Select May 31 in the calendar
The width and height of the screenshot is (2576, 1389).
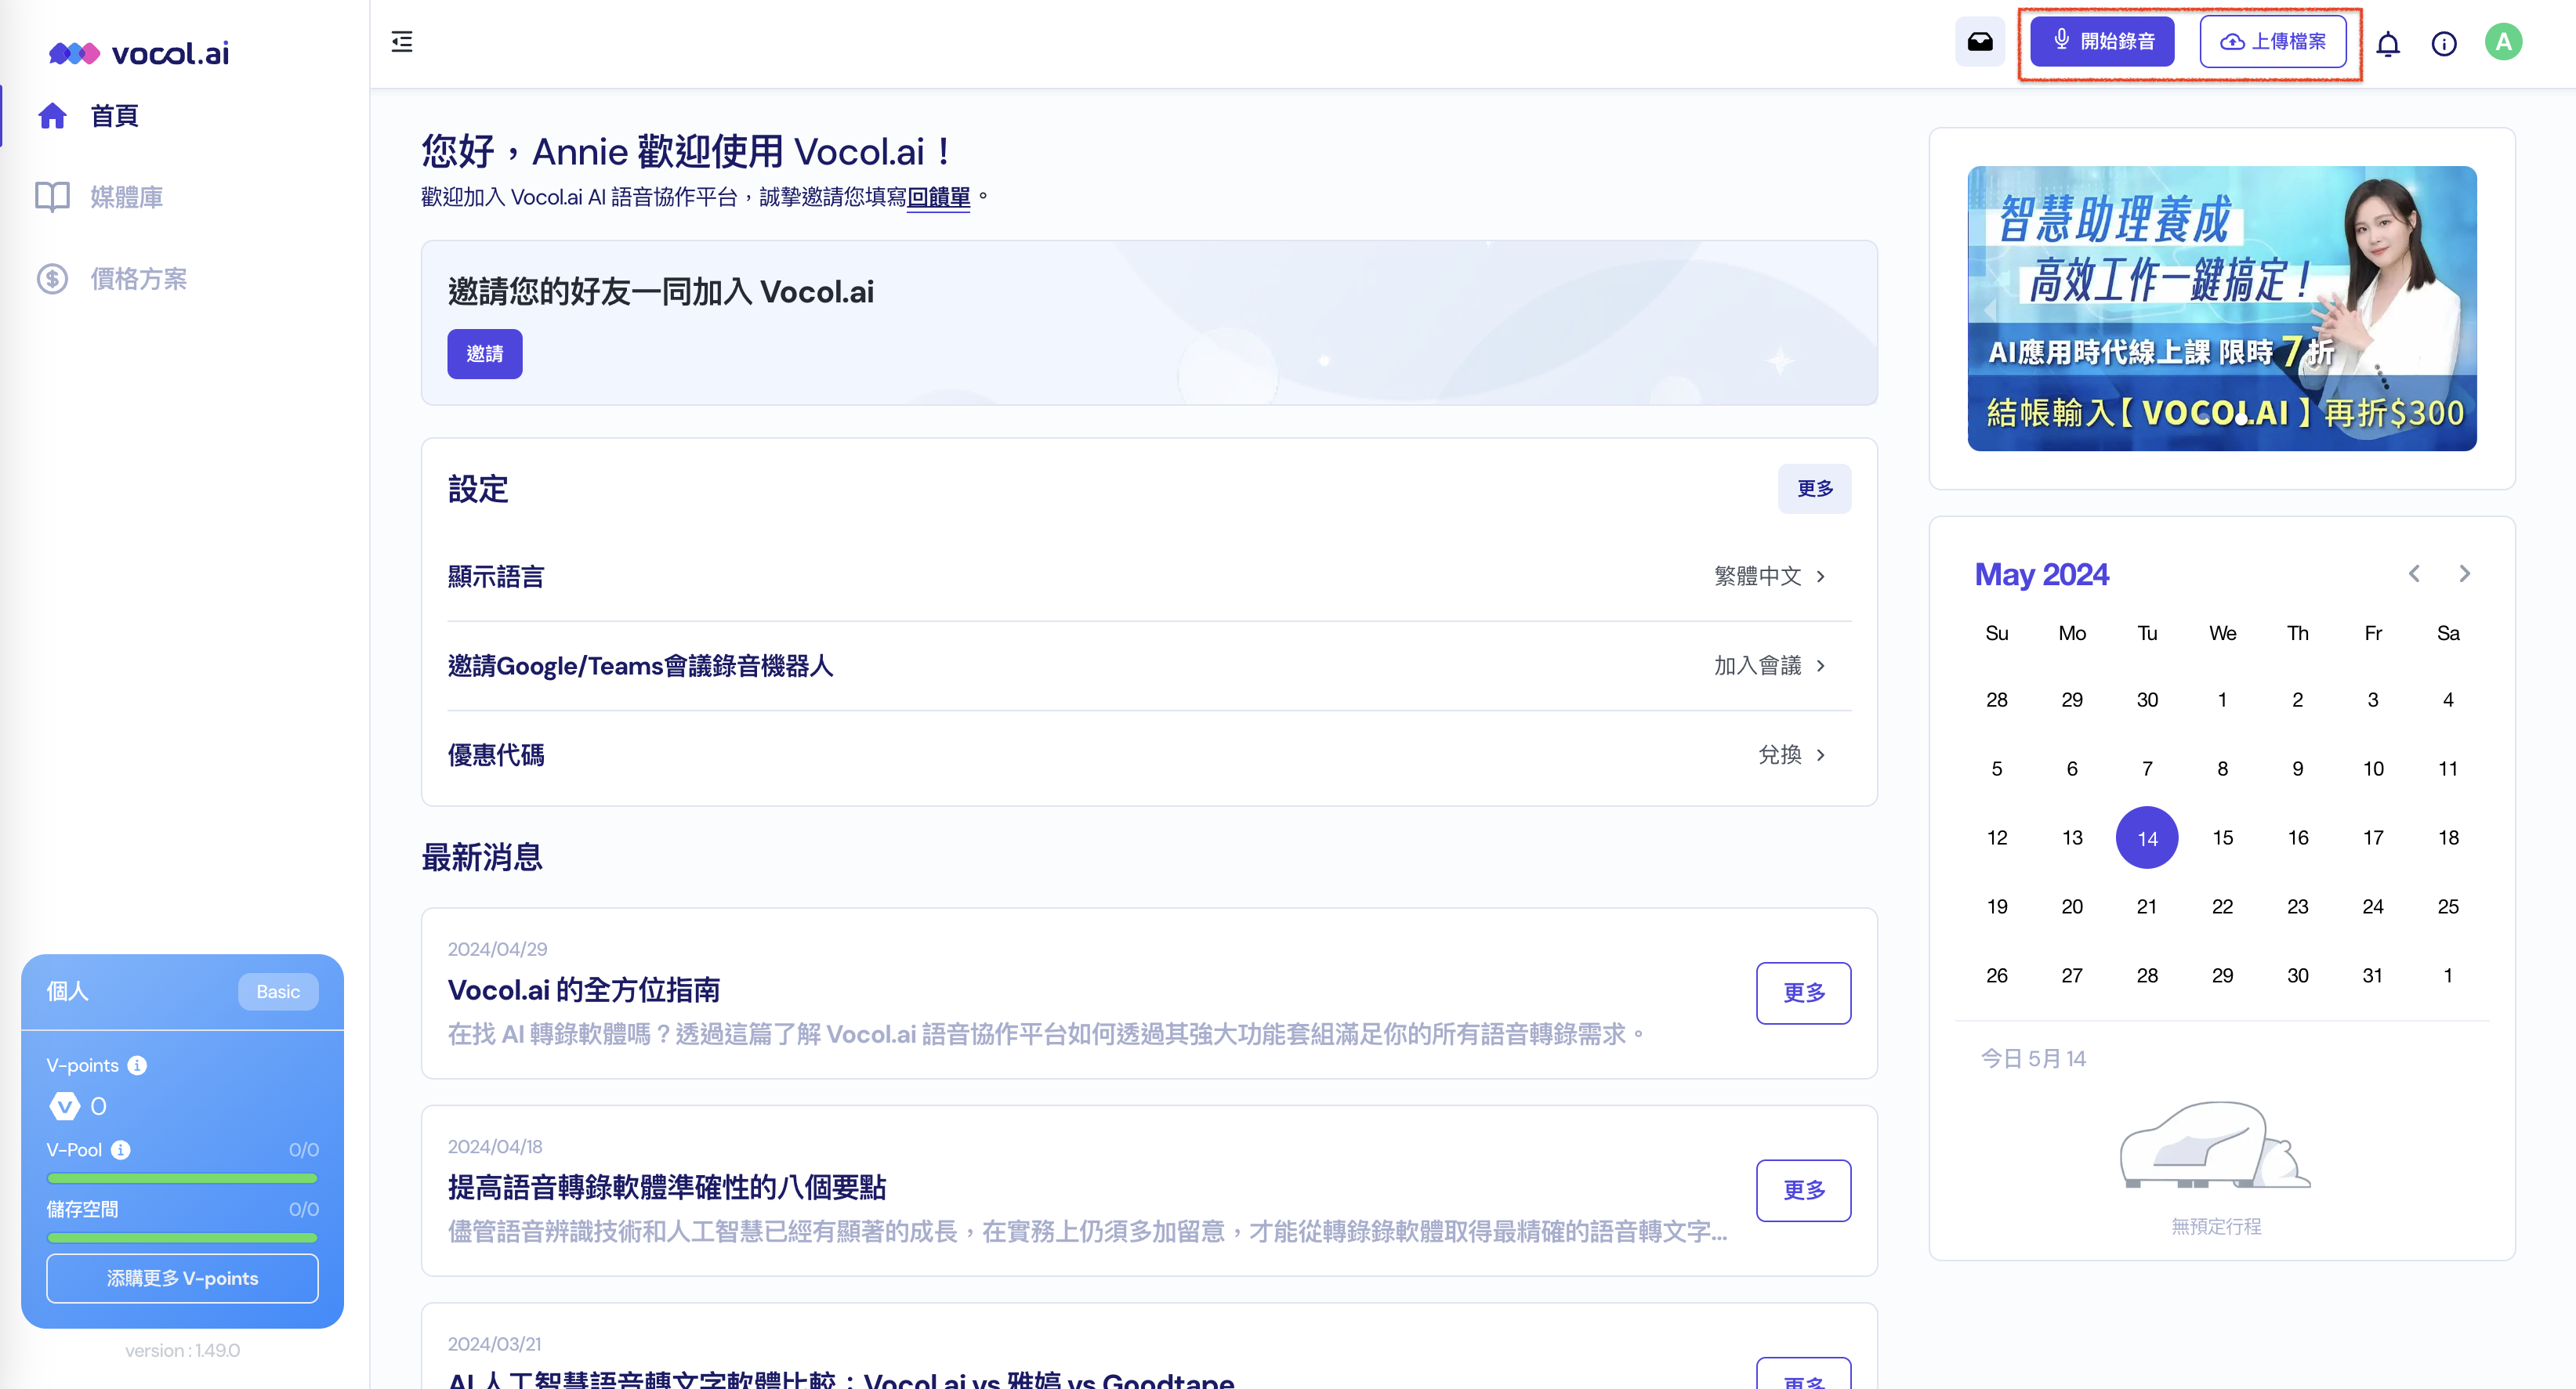(2373, 976)
